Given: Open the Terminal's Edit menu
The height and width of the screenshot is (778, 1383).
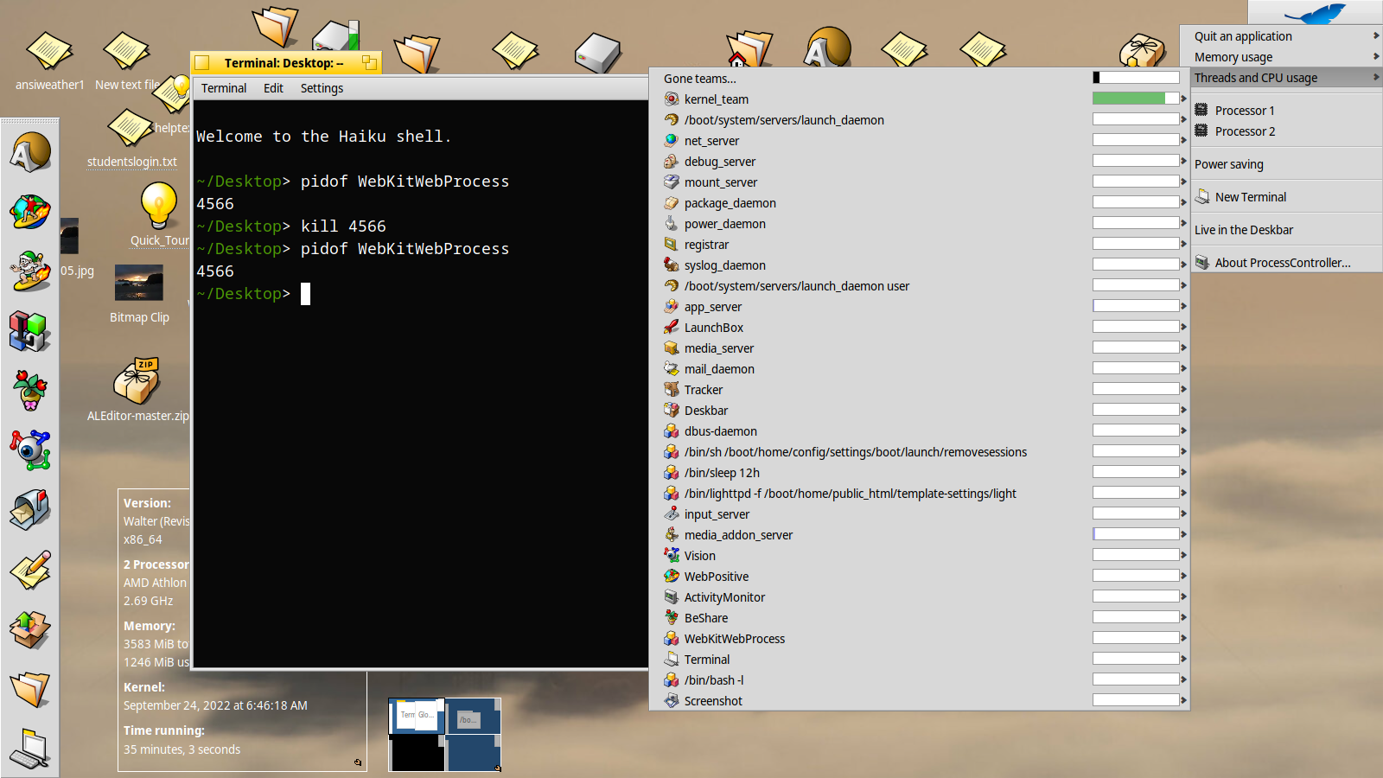Looking at the screenshot, I should [x=273, y=87].
